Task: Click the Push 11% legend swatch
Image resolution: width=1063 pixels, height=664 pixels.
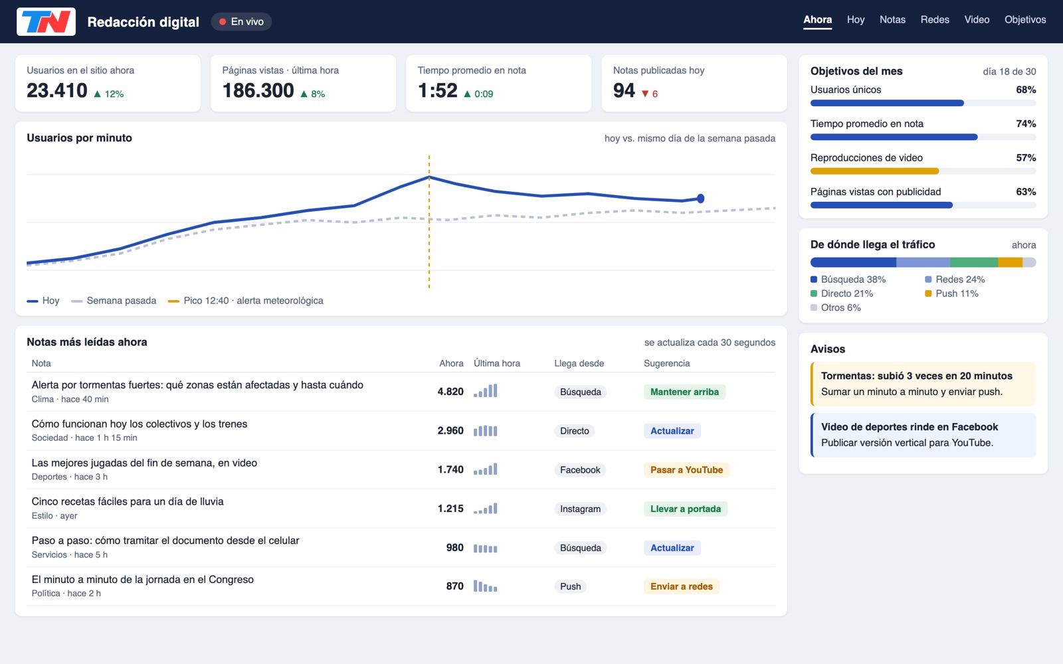Action: 928,293
